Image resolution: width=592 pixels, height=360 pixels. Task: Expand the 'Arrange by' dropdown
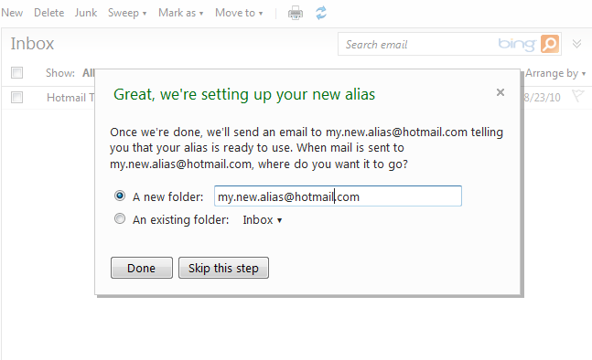[x=555, y=73]
